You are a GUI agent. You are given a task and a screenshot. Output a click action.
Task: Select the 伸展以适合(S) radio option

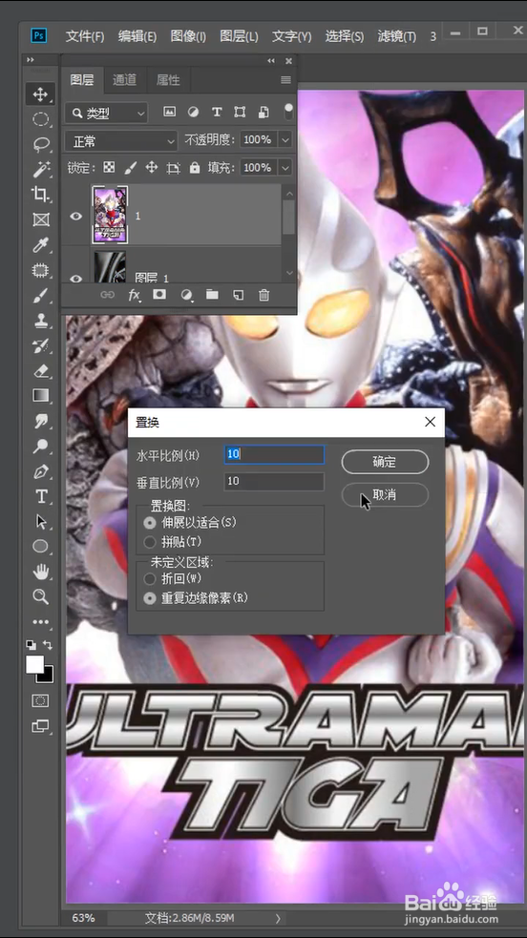(150, 523)
